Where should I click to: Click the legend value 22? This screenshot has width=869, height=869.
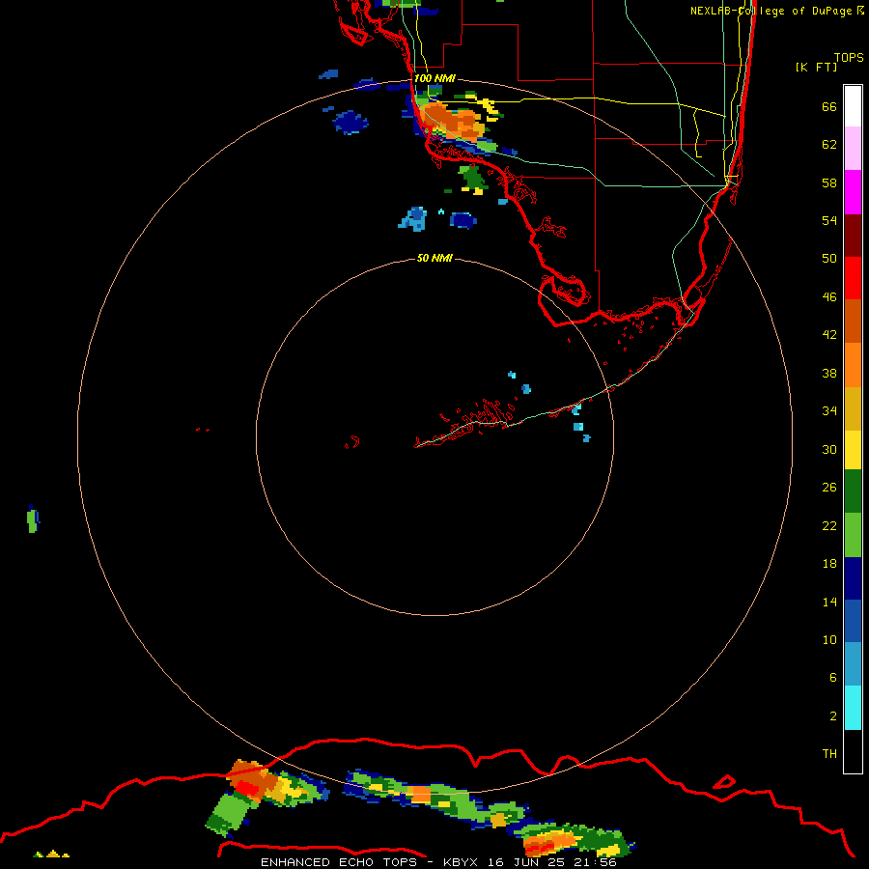pos(829,526)
